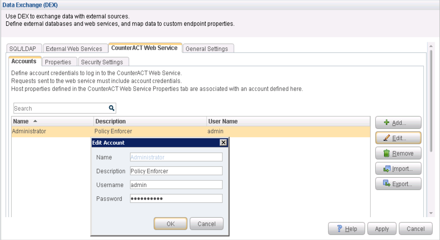This screenshot has width=440, height=240.
Task: Click the trash can Remove icon
Action: click(386, 153)
